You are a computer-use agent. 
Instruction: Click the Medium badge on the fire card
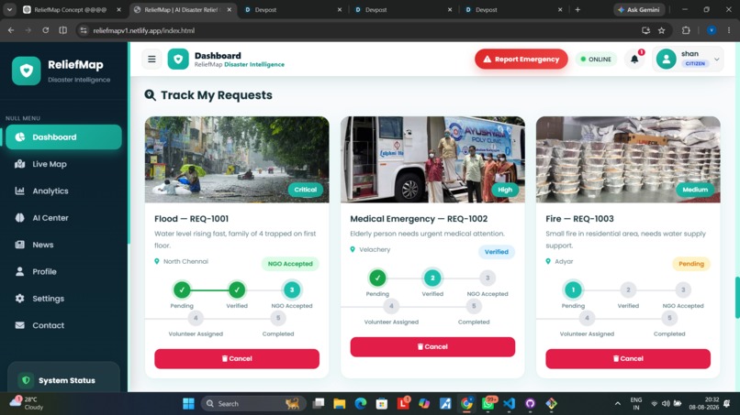tap(695, 190)
